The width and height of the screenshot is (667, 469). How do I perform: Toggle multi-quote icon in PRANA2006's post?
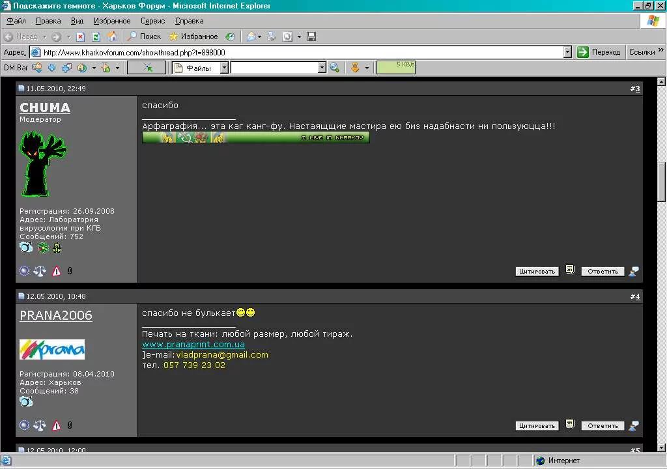tap(570, 424)
